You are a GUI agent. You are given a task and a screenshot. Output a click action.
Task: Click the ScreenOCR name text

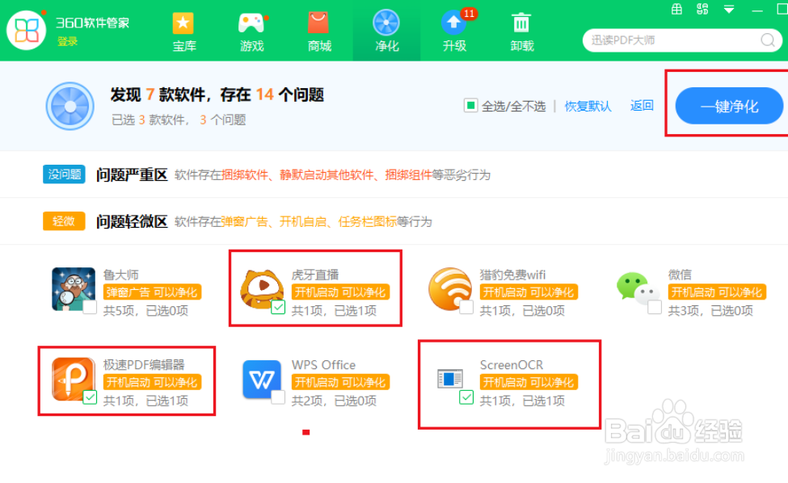511,364
